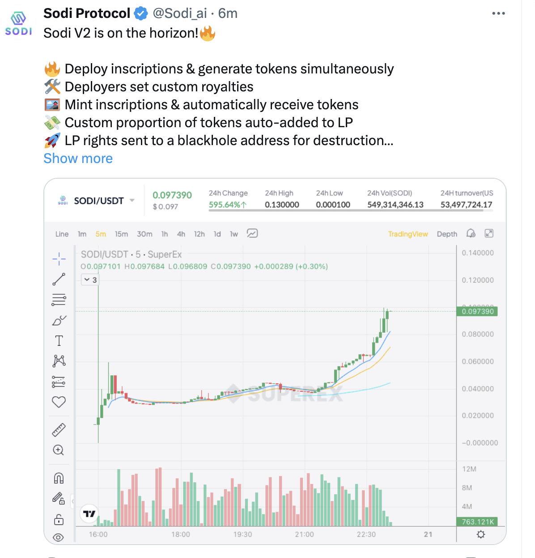The height and width of the screenshot is (558, 535).
Task: Select the brush drawing tool
Action: pyautogui.click(x=59, y=321)
